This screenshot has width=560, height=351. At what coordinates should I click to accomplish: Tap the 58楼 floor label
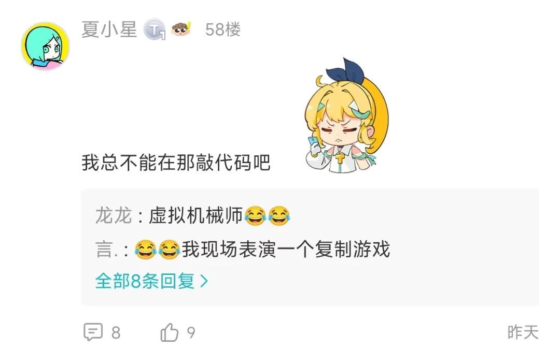coord(223,29)
